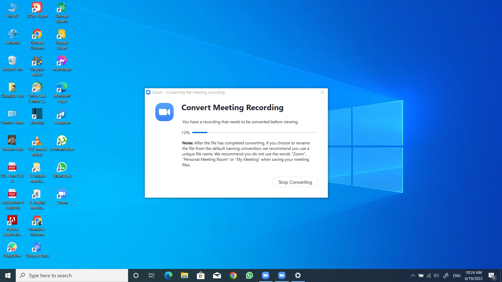Click WhatsApp icon in the taskbar
This screenshot has height=282, width=502.
click(249, 275)
